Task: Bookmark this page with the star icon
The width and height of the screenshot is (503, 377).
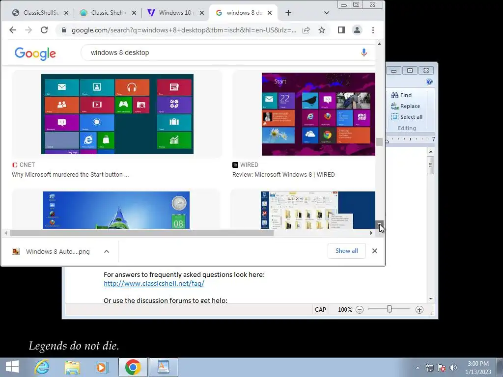Action: tap(322, 30)
